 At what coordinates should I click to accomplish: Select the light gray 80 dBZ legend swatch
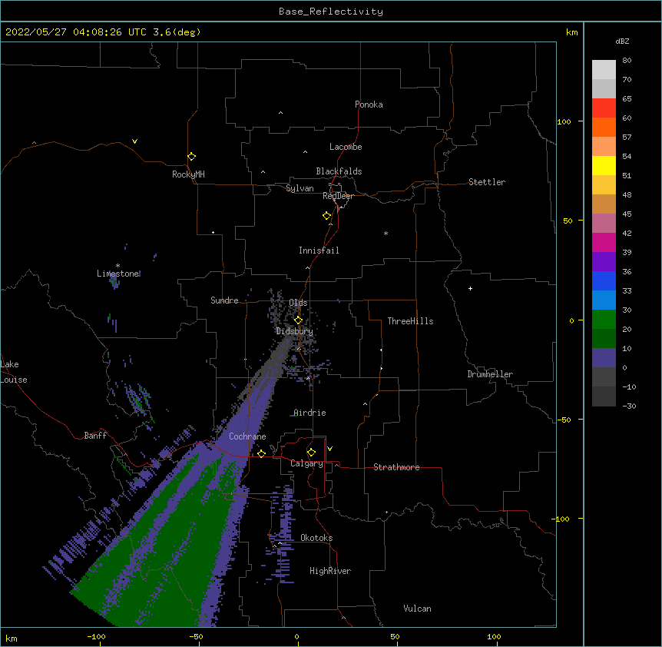(x=604, y=70)
